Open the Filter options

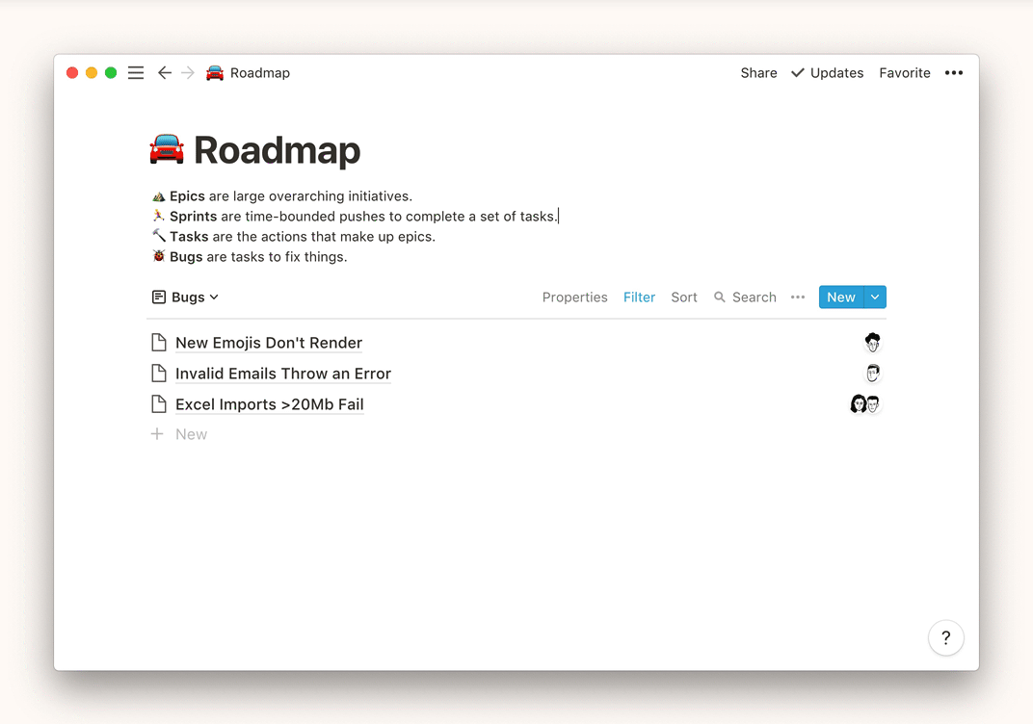point(639,297)
